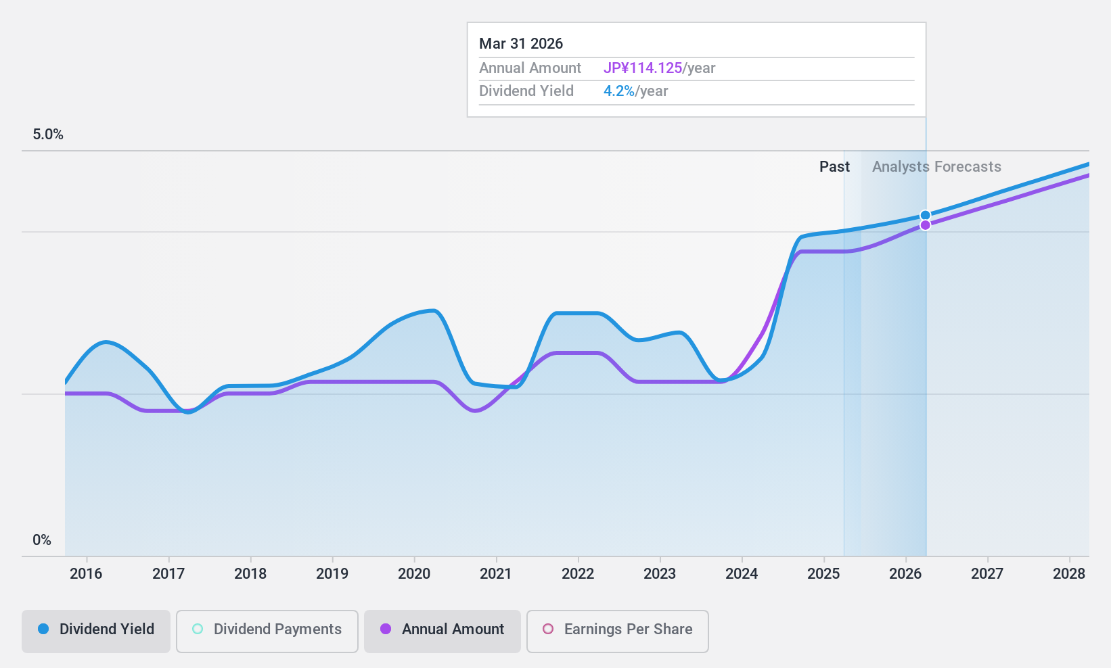Viewport: 1111px width, 668px height.
Task: Click the 2016 x-axis label
Action: click(x=86, y=574)
